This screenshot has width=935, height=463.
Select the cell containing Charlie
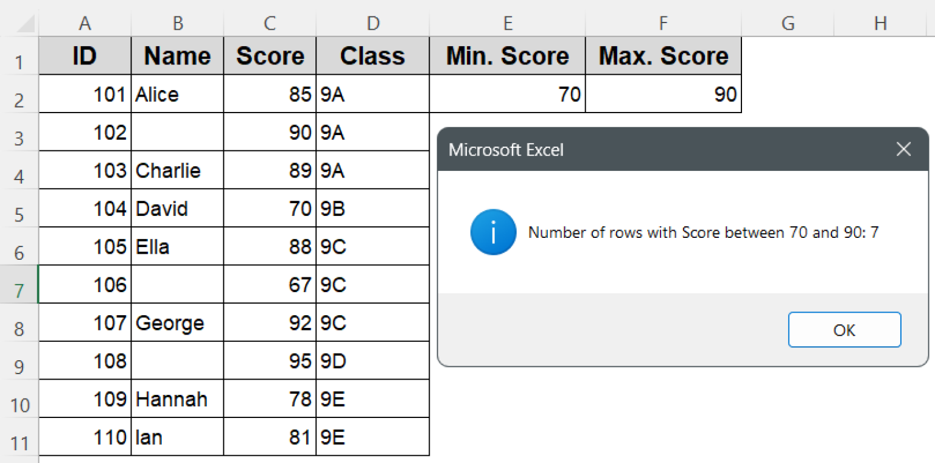click(x=177, y=170)
